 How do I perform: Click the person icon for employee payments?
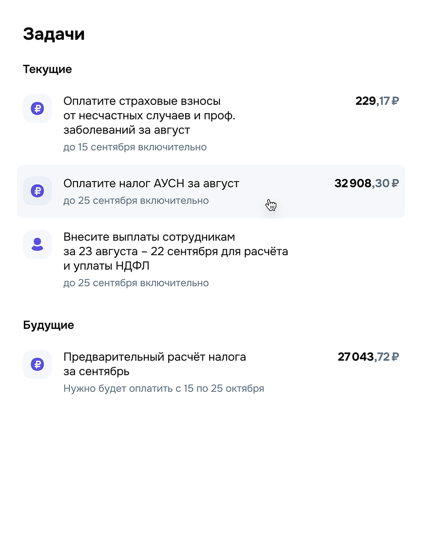click(38, 244)
